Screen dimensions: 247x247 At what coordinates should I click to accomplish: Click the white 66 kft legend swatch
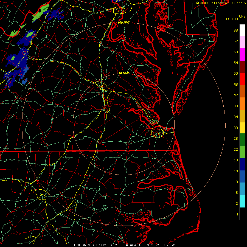tap(242, 30)
